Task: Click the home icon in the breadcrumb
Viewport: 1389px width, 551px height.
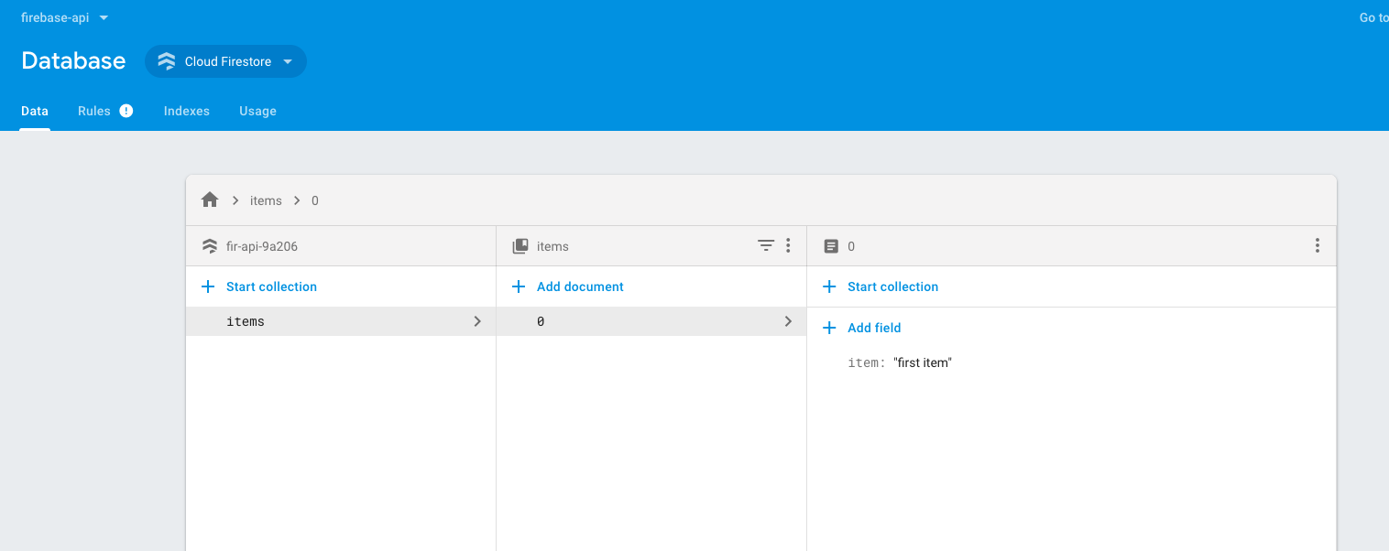Action: click(x=210, y=200)
